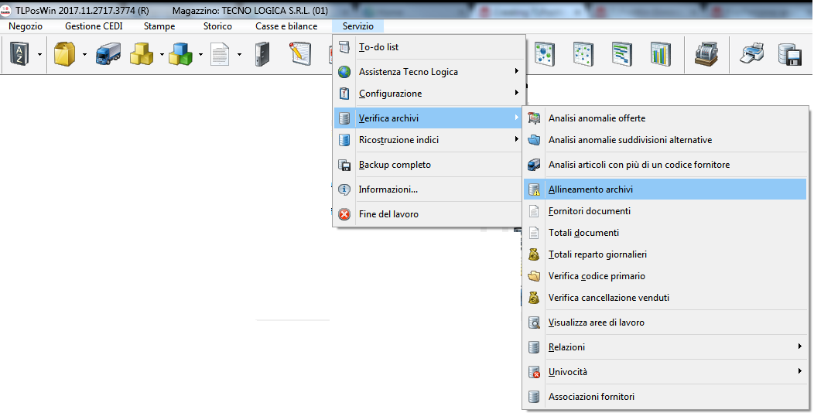This screenshot has width=814, height=413.
Task: Open the Casse e bilance menu
Action: 286,26
